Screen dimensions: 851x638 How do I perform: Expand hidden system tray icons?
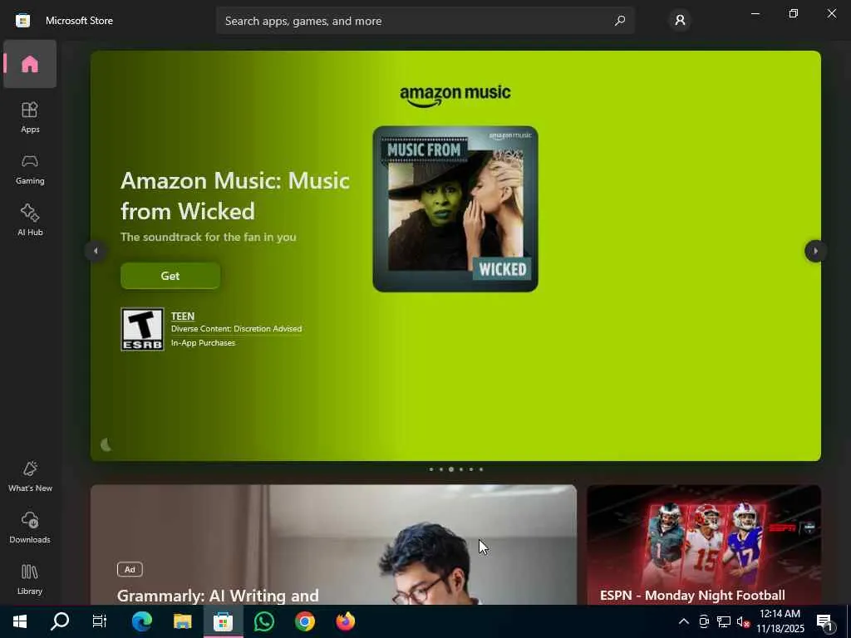click(684, 621)
